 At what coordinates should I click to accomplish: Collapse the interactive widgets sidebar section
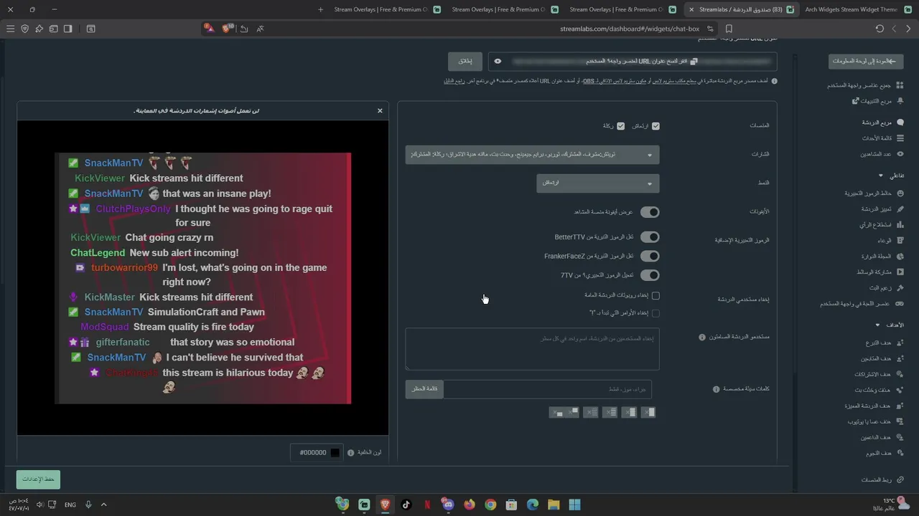[881, 176]
